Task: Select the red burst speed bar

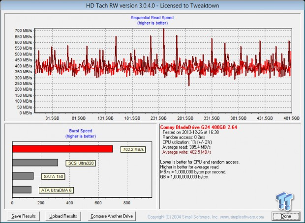Action: [62, 149]
